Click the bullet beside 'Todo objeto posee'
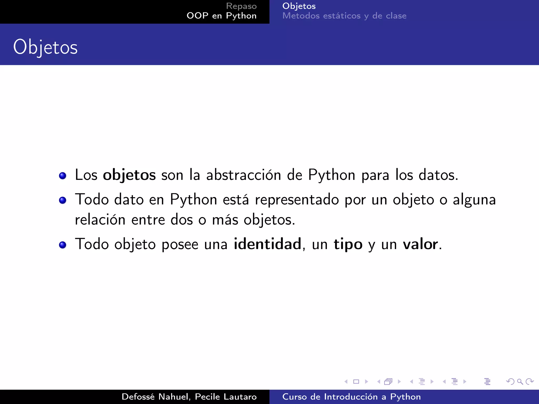 (x=63, y=245)
